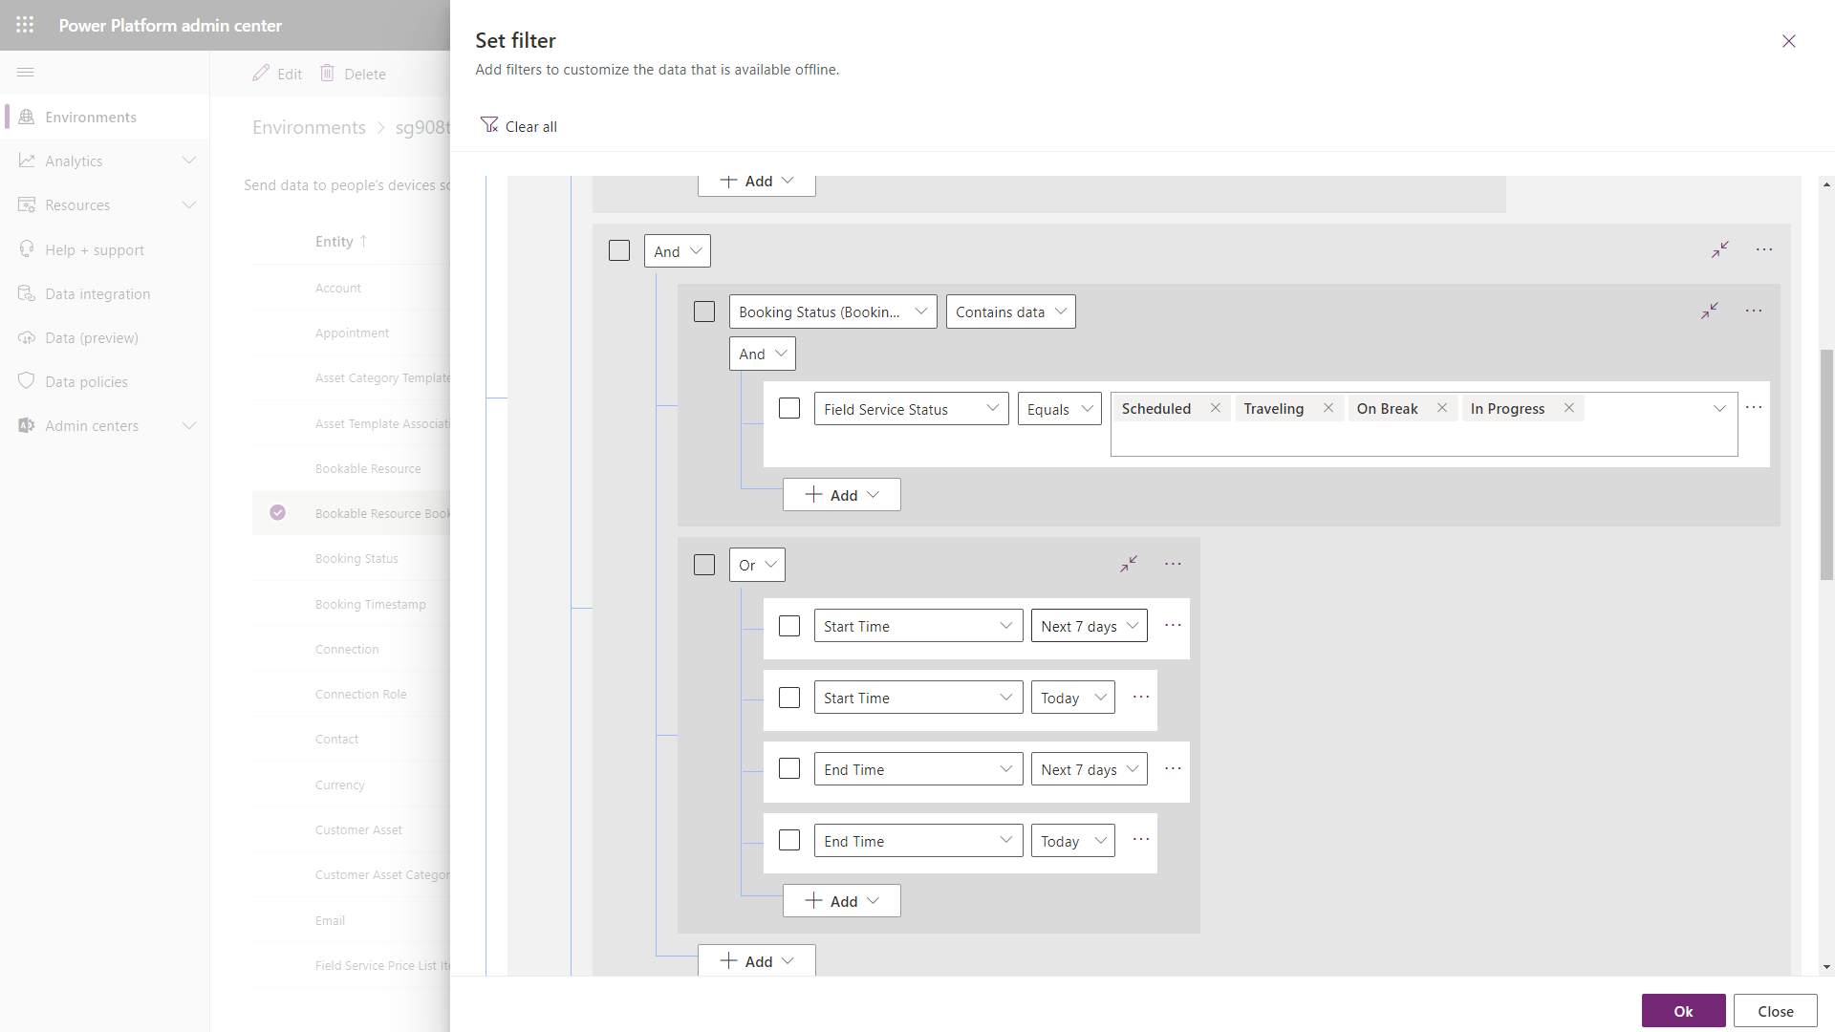Click the filter panel vertical scrollbar thumb
1835x1032 pixels.
pos(1826,464)
